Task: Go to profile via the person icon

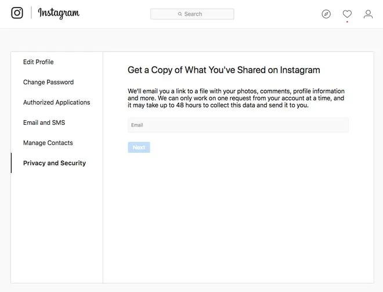Action: [368, 14]
